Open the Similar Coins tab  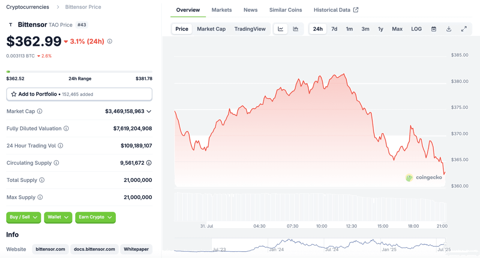click(285, 10)
